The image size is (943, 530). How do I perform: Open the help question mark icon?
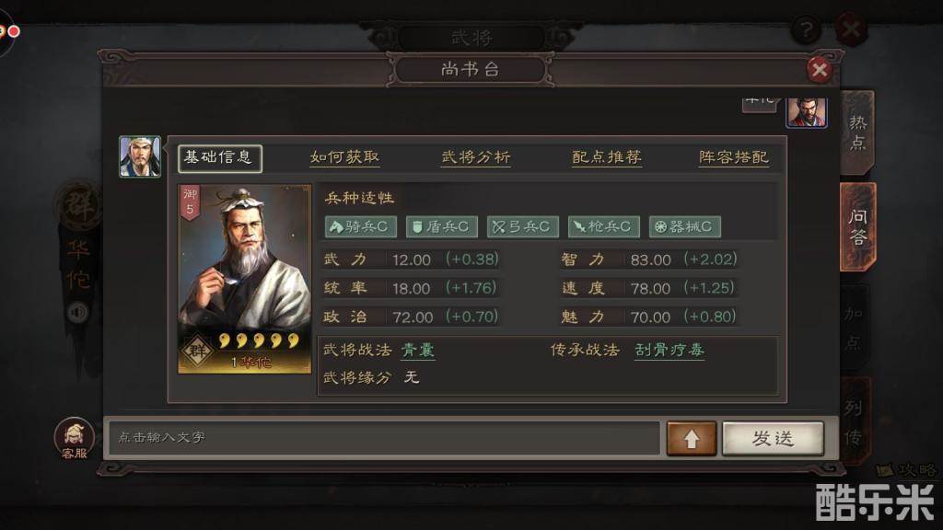pyautogui.click(x=806, y=29)
